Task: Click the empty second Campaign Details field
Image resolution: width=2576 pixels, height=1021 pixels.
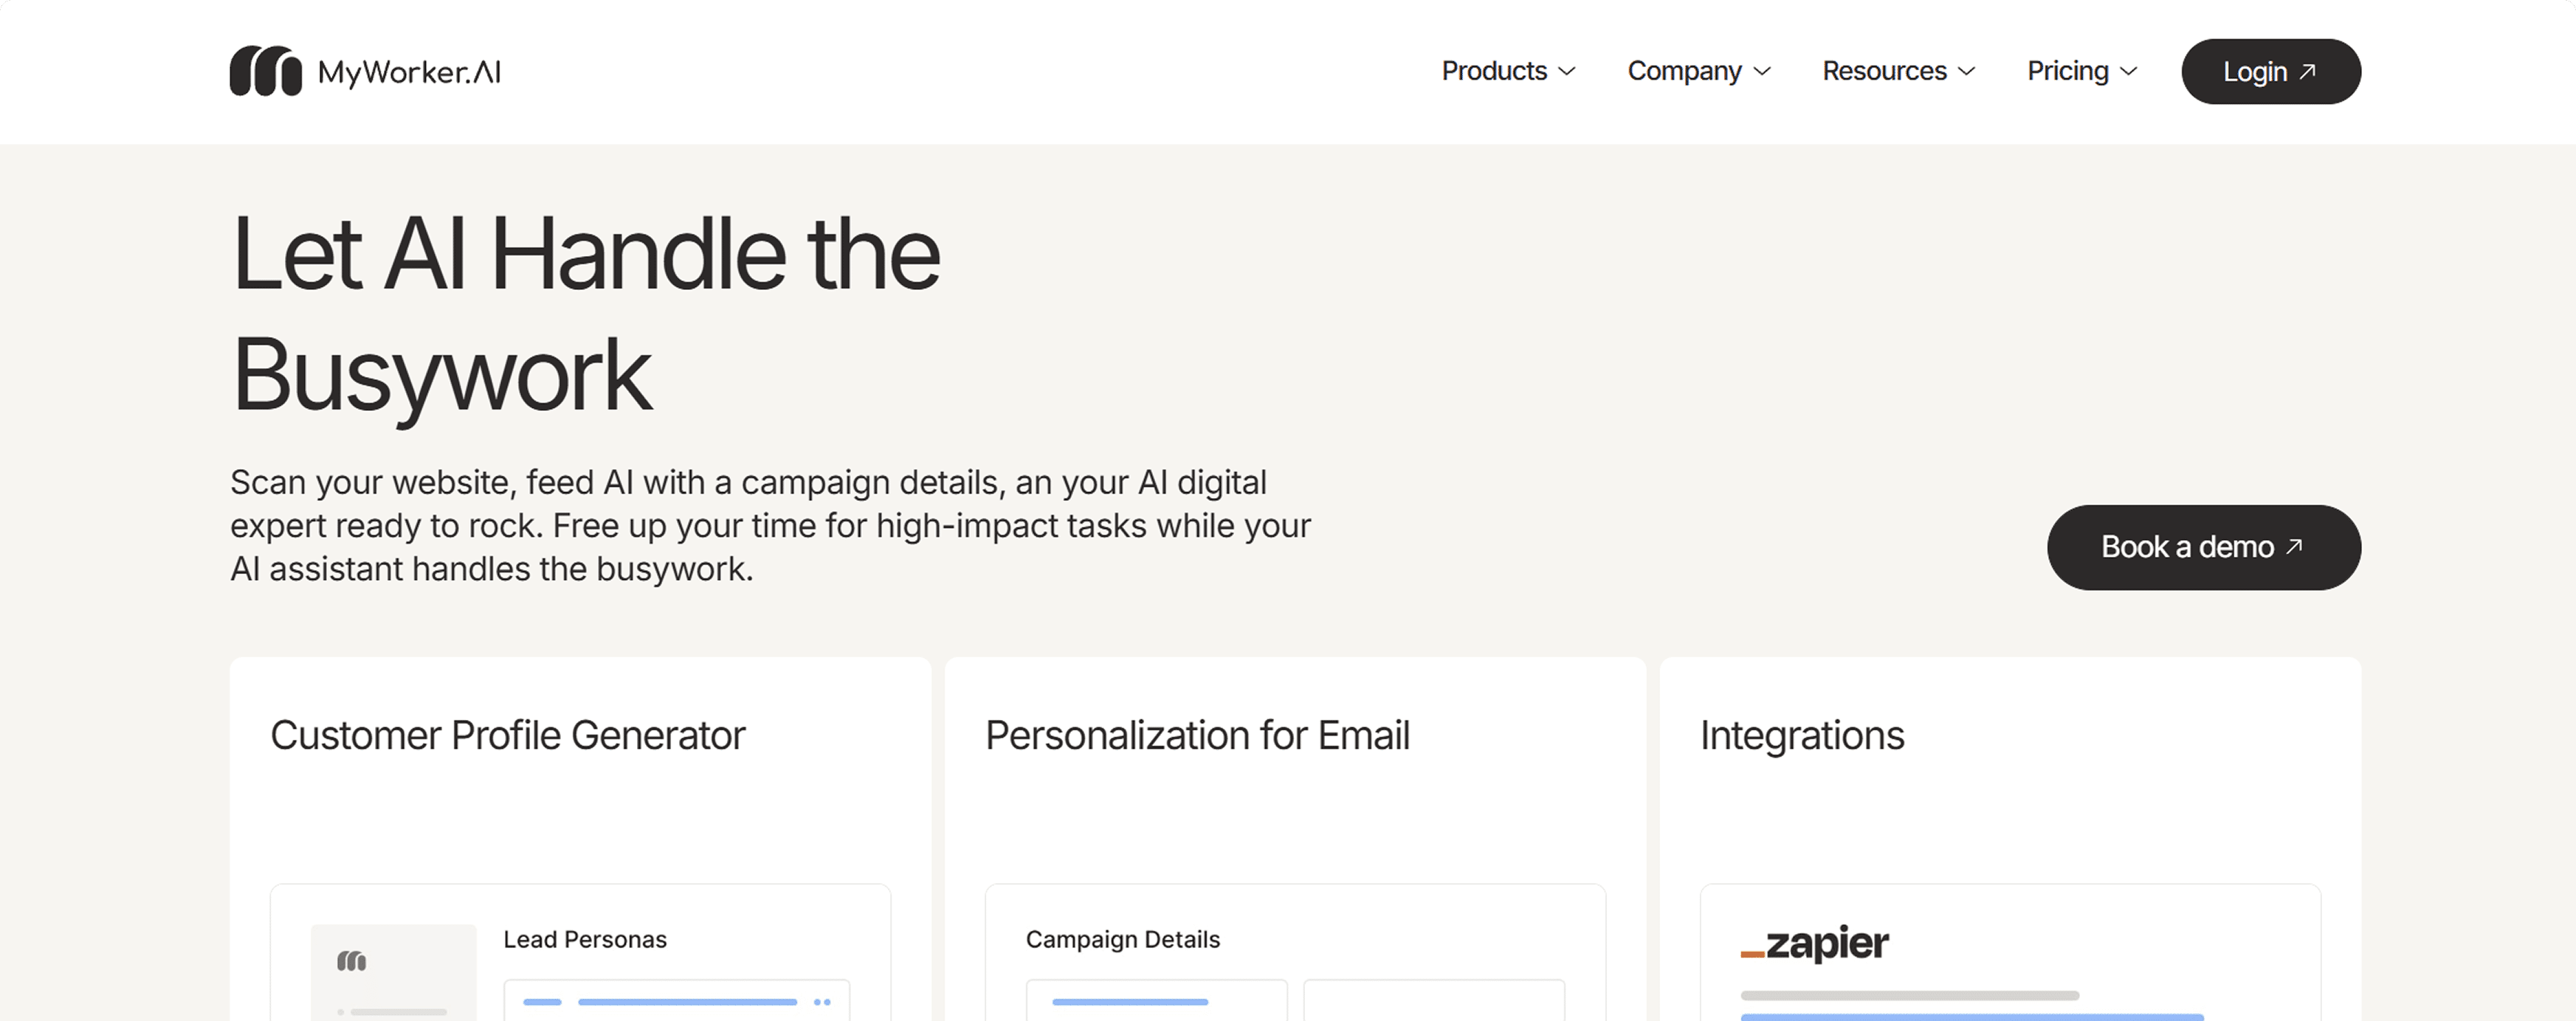Action: [x=1434, y=1001]
